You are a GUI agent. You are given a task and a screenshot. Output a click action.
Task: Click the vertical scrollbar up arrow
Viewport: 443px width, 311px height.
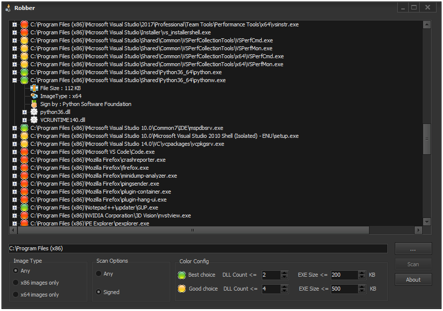[427, 24]
